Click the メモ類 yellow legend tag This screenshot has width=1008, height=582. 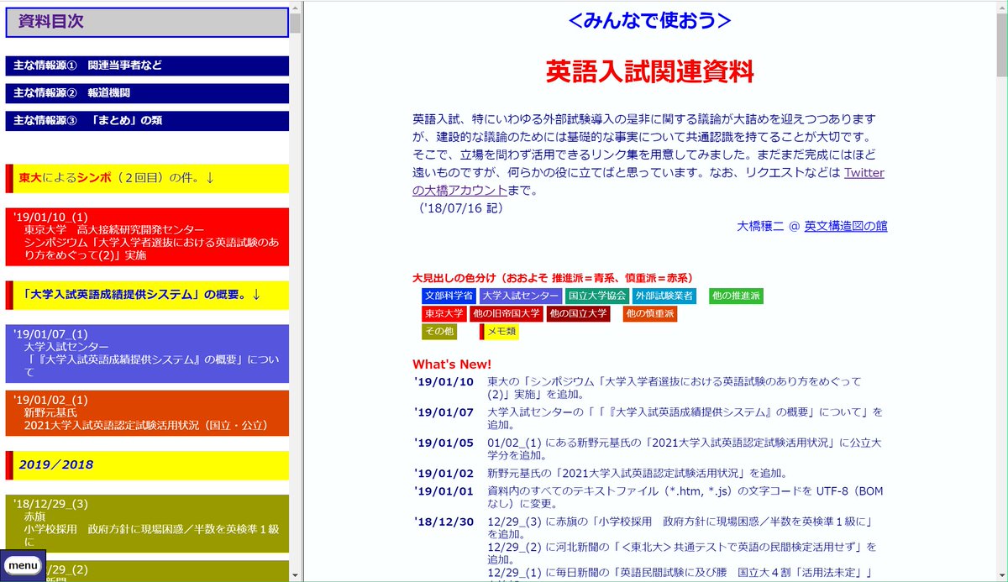(x=500, y=332)
